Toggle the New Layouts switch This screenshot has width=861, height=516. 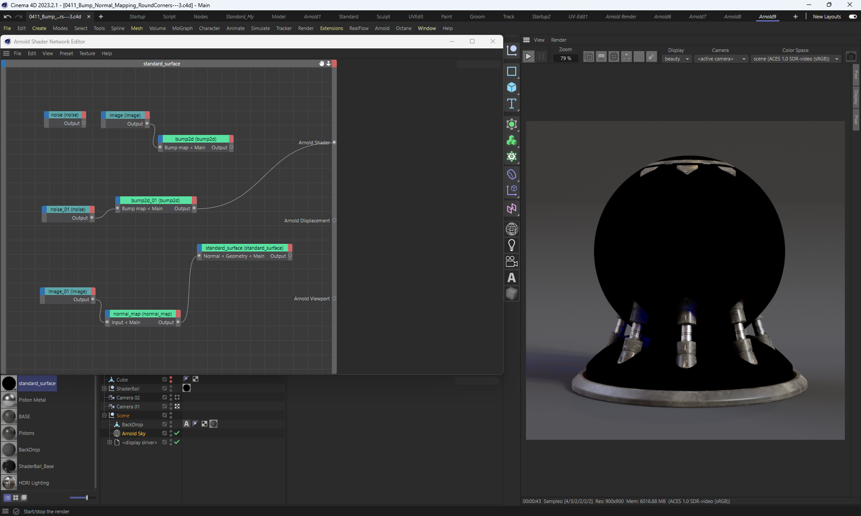(852, 17)
